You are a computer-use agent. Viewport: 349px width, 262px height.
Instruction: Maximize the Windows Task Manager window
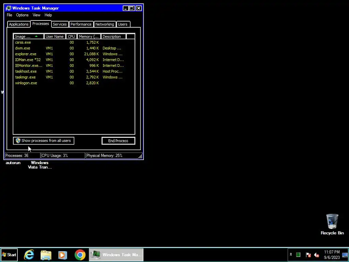(132, 8)
